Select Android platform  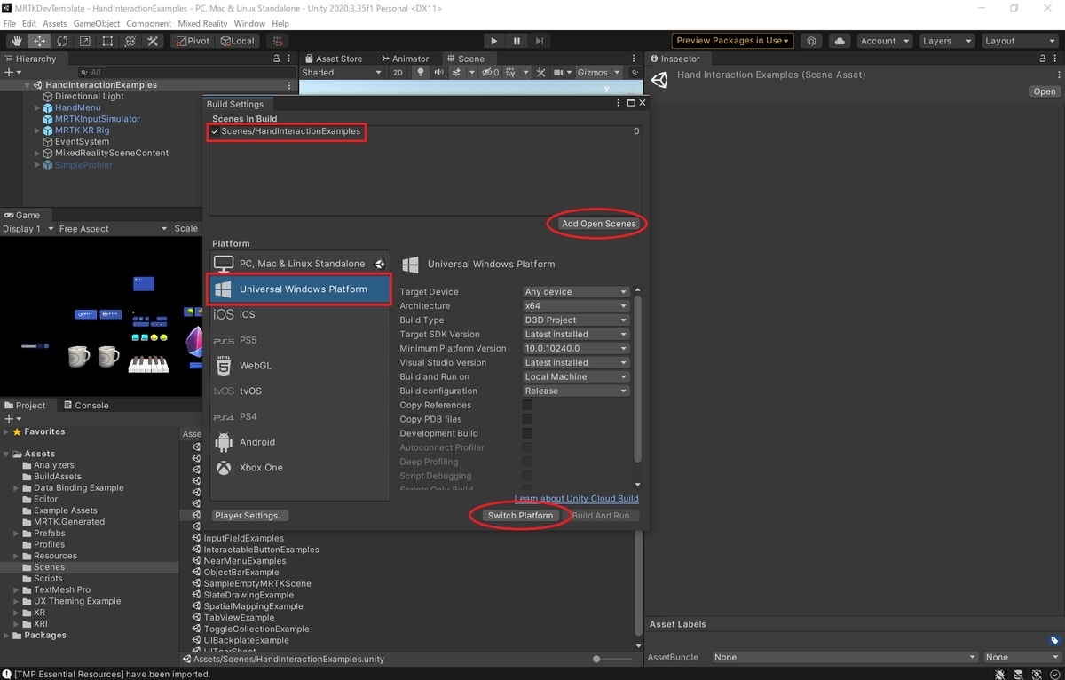[300, 442]
